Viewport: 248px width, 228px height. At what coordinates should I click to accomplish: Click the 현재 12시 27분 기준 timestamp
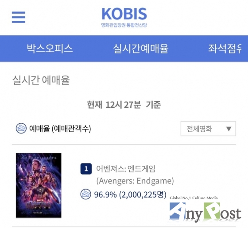coord(124,105)
